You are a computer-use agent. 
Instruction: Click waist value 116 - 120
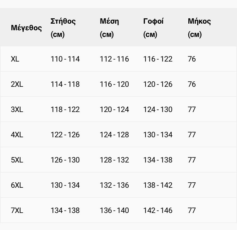[114, 84]
